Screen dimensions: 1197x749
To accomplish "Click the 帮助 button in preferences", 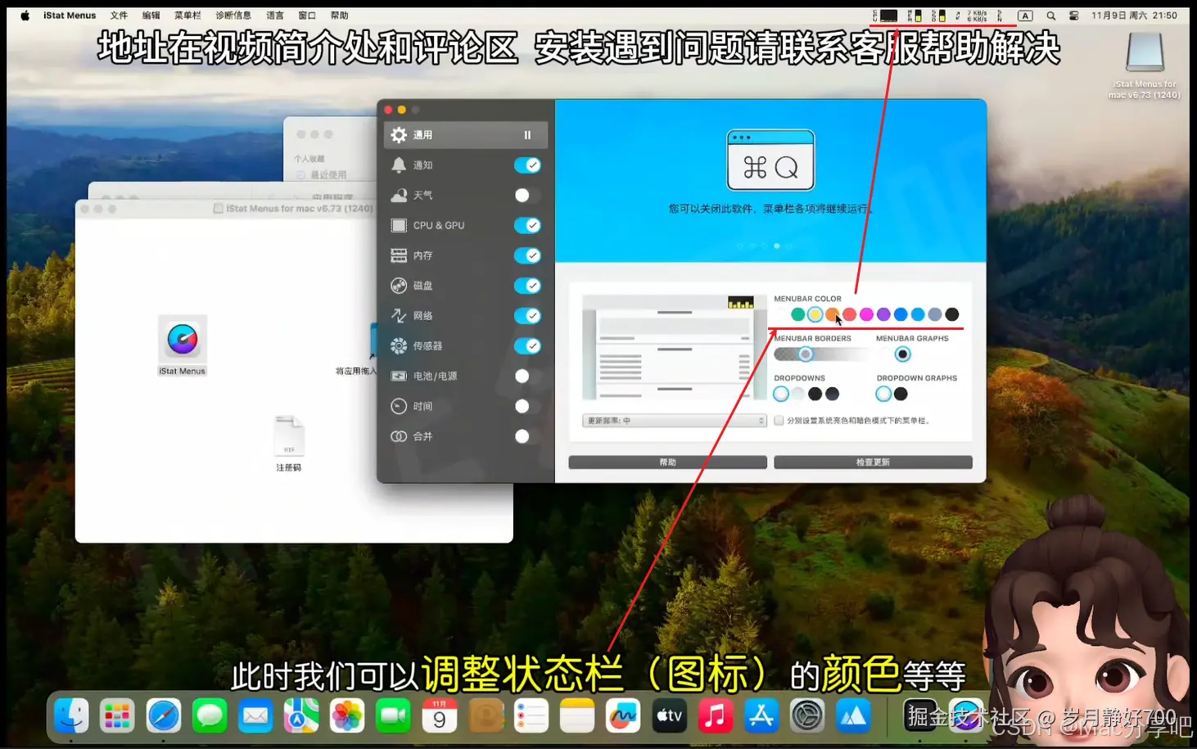I will click(x=667, y=461).
